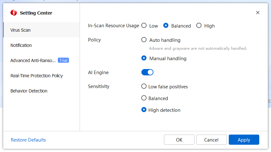This screenshot has height=152, width=271.
Task: Toggle the AI Engine switch
Action: point(147,73)
